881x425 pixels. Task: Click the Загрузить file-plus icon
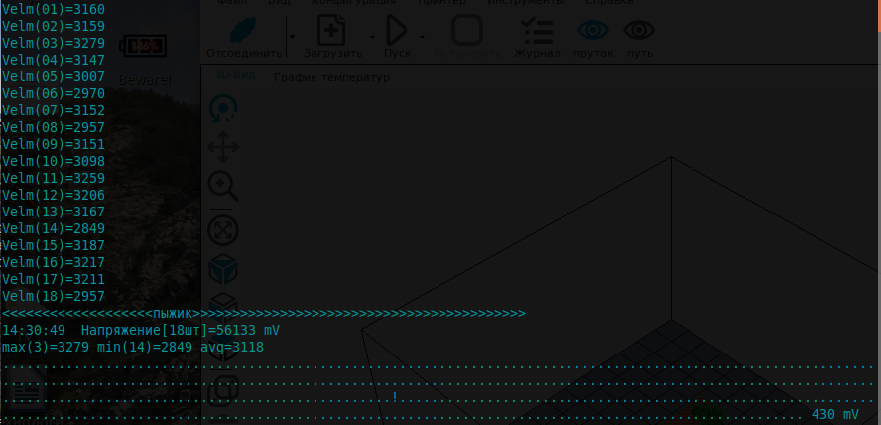(331, 30)
